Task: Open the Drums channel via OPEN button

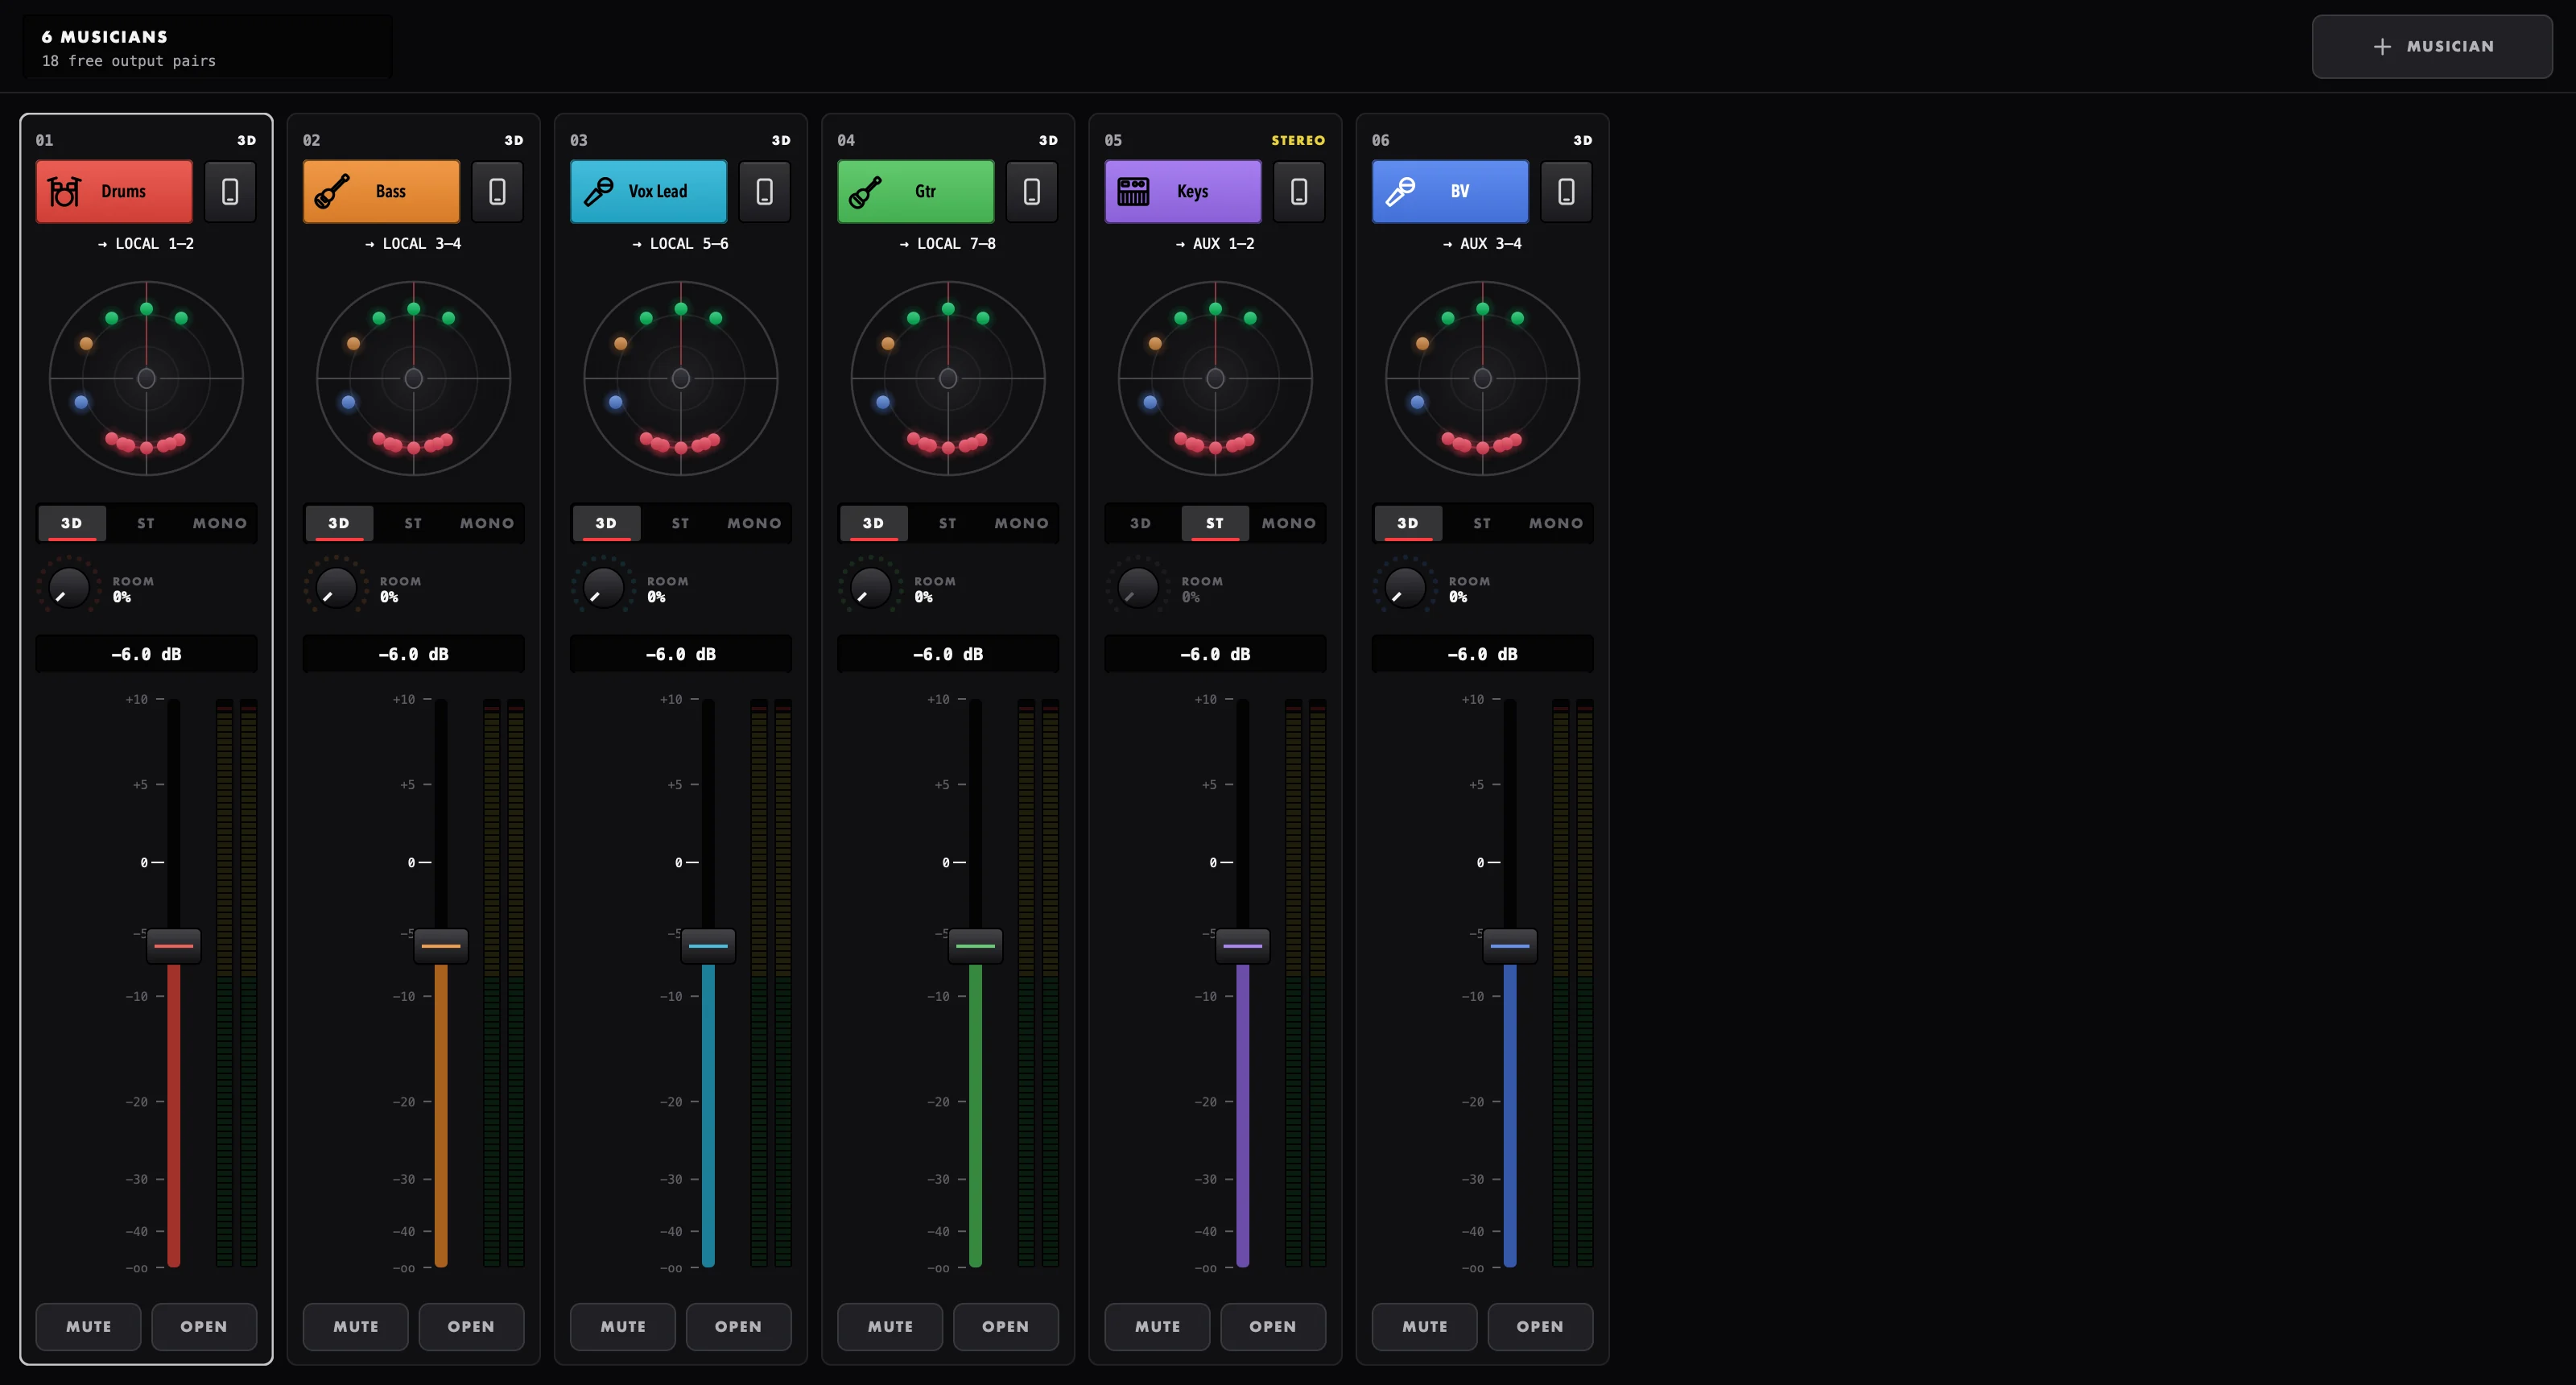Action: (x=204, y=1326)
